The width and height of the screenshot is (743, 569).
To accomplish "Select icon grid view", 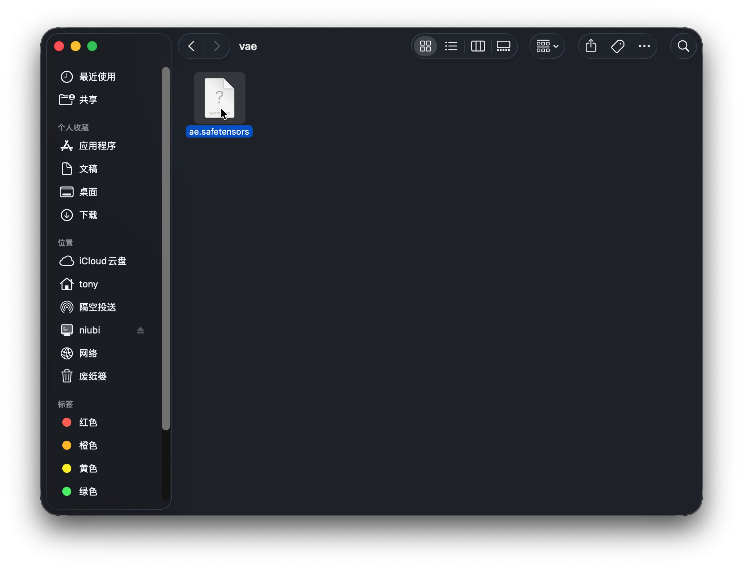I will point(425,46).
